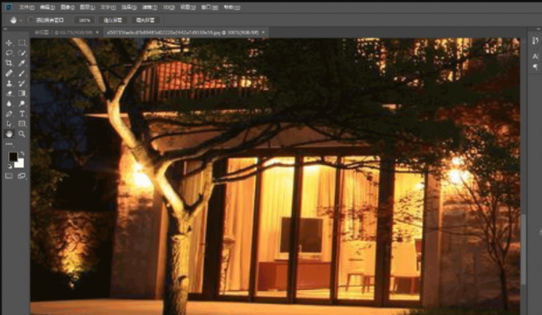Select the History Brush tool
The image size is (542, 315).
22,83
